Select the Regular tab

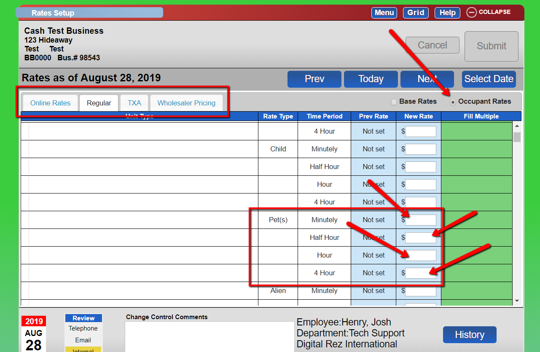point(99,103)
